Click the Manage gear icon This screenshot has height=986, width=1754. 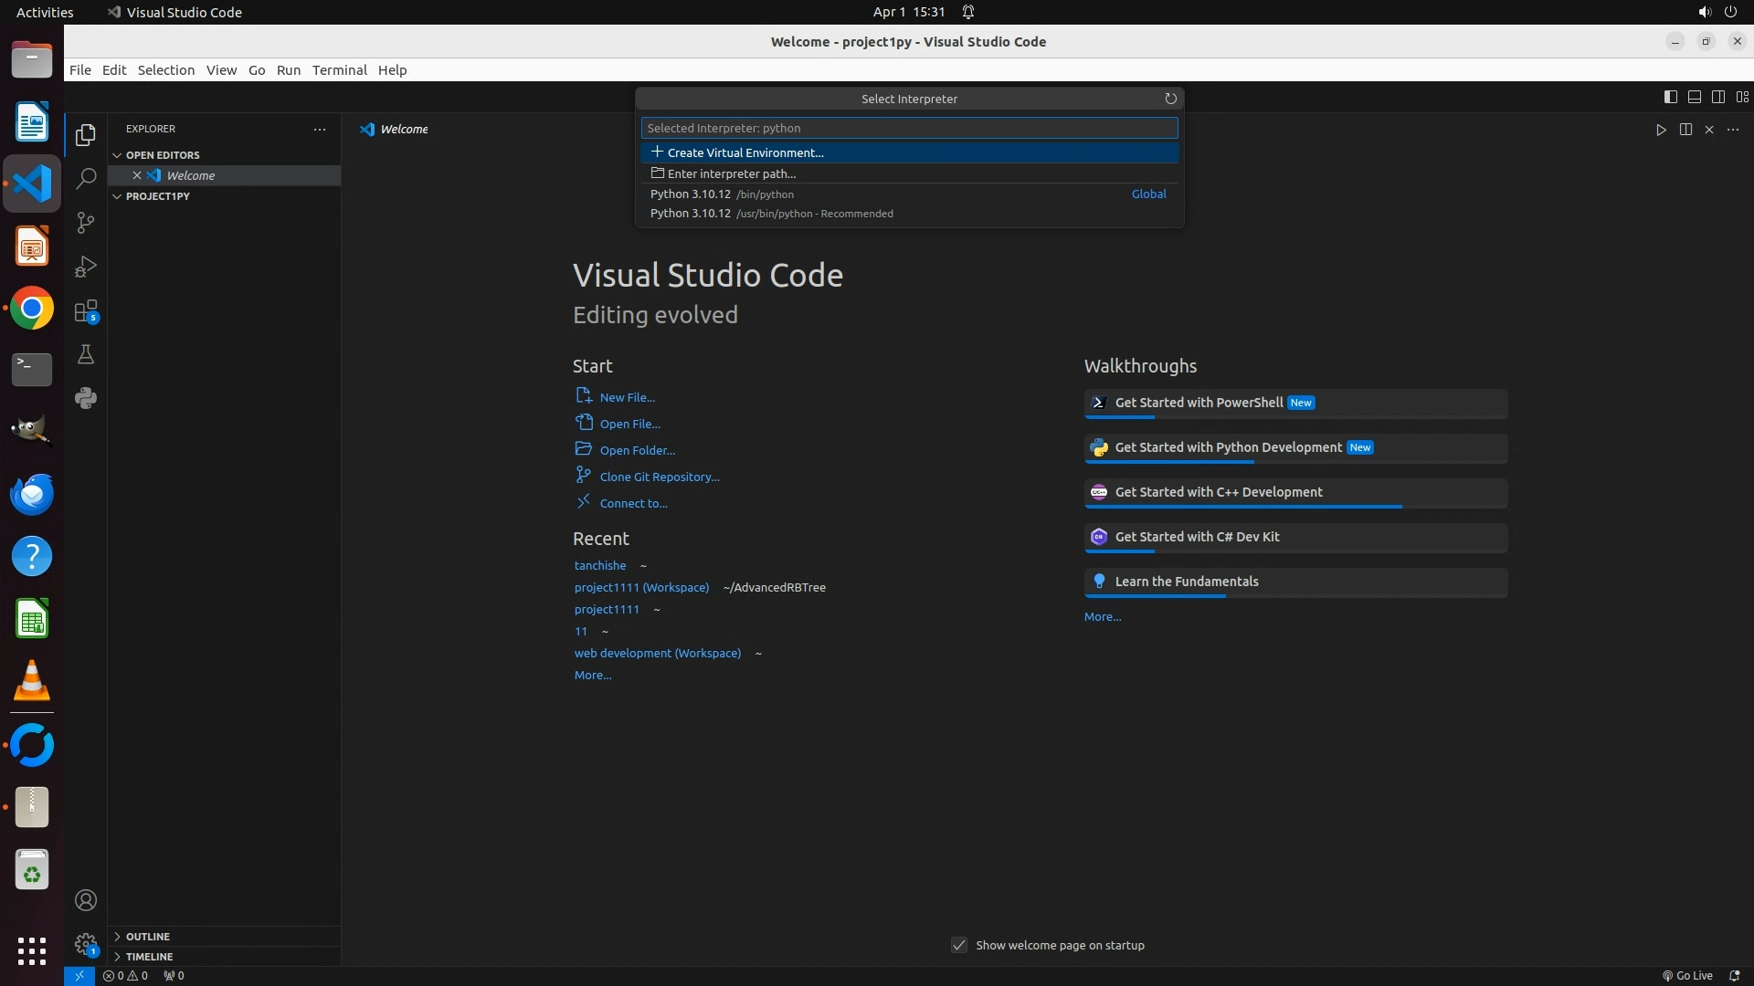pyautogui.click(x=86, y=943)
